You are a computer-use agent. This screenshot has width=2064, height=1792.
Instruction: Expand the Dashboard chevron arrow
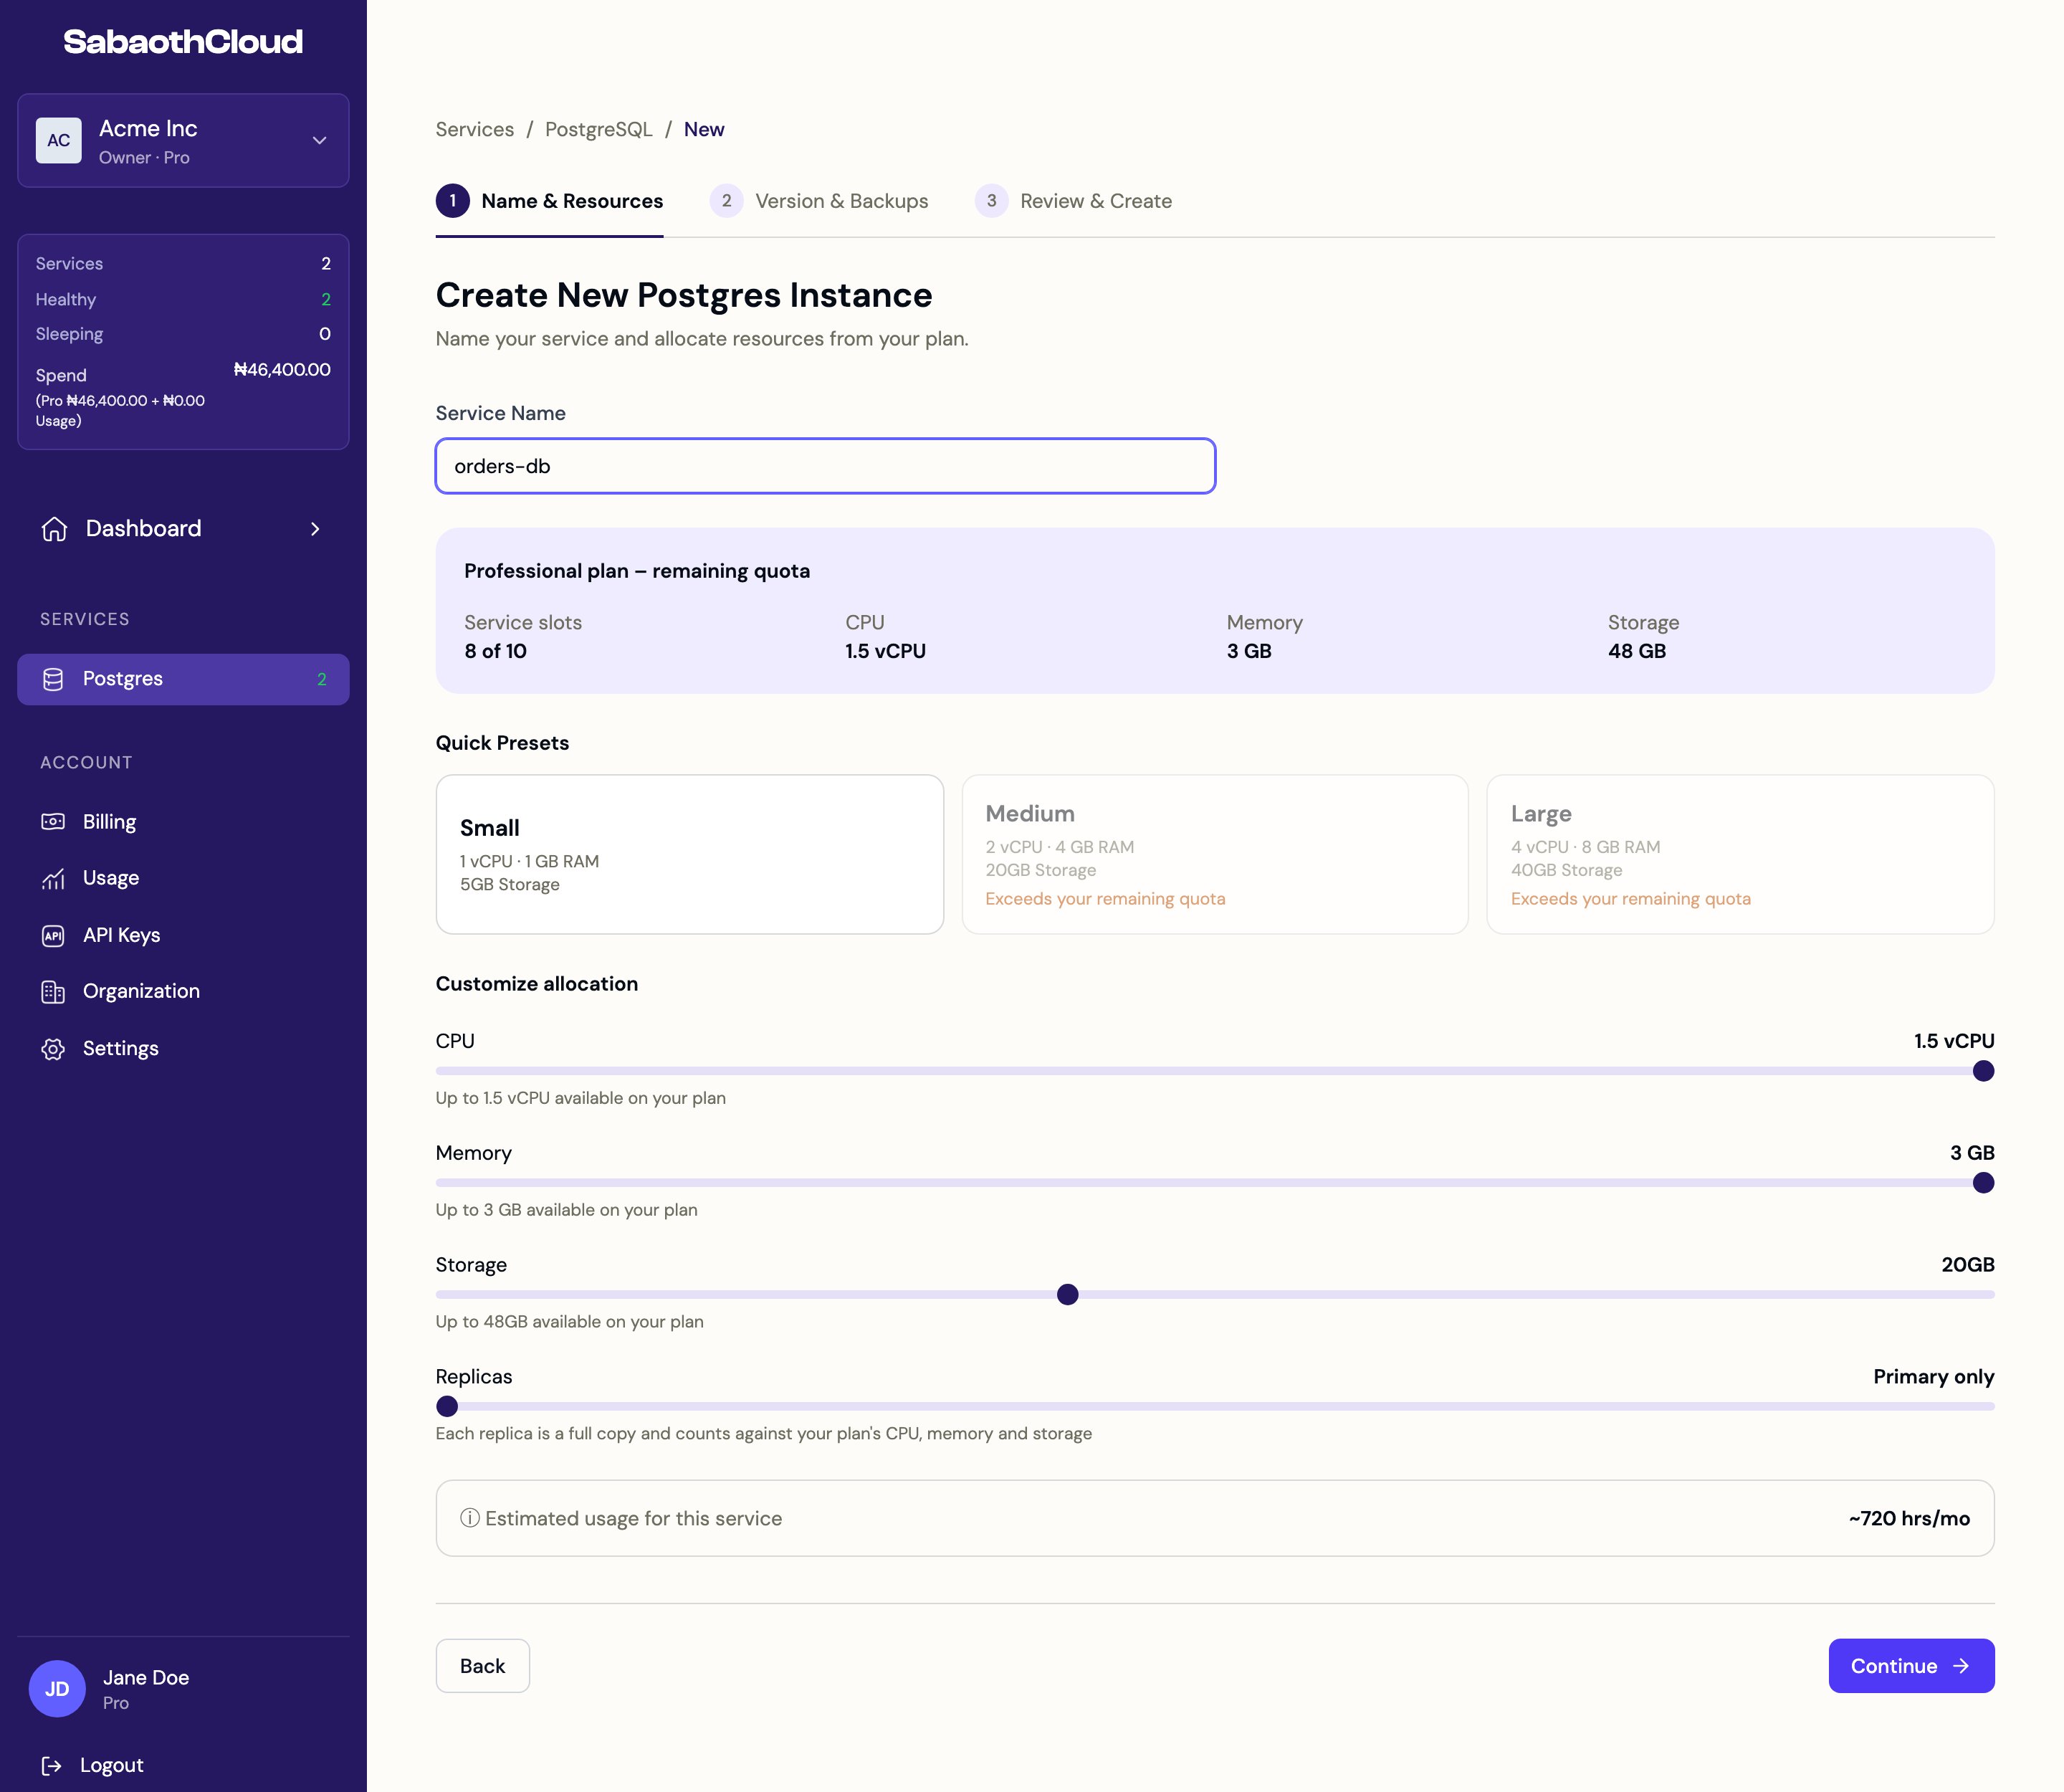pyautogui.click(x=315, y=529)
